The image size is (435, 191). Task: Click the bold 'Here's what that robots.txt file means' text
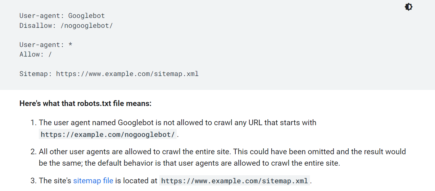(x=85, y=103)
